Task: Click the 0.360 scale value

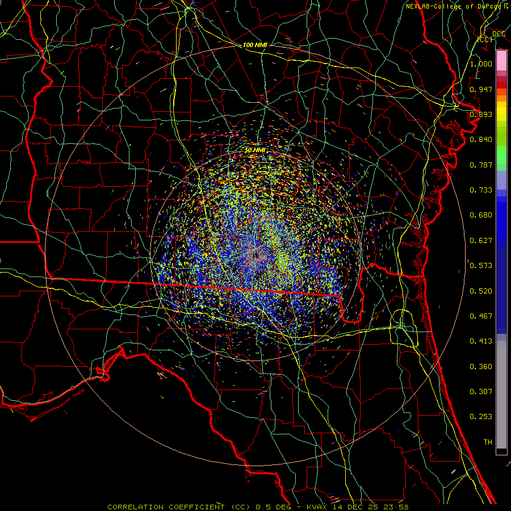Action: [481, 367]
